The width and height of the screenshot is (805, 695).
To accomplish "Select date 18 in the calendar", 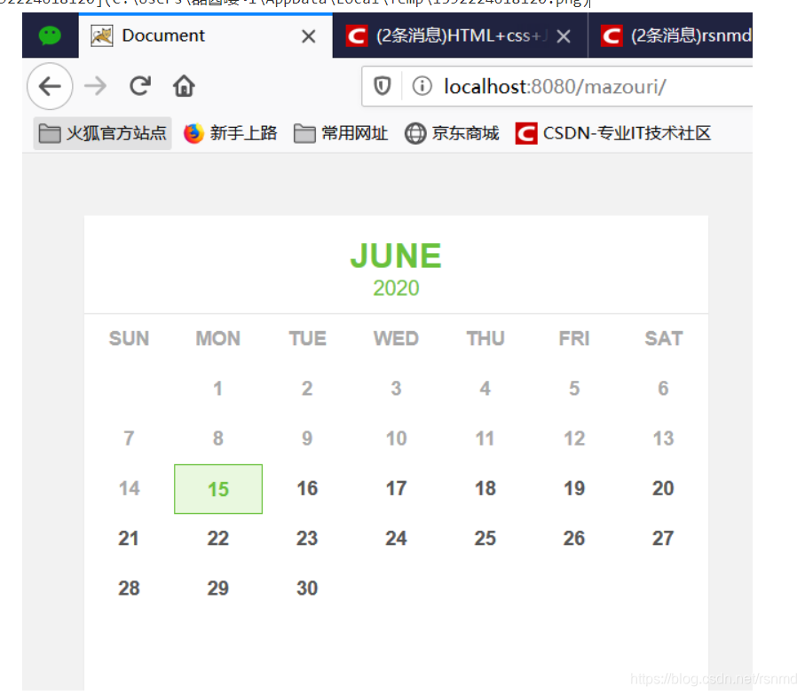I will [x=485, y=488].
